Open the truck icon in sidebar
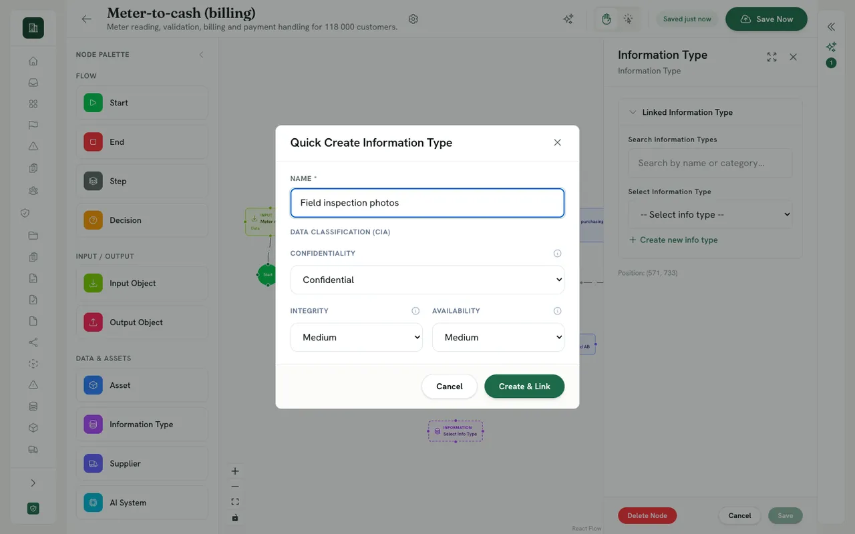Screen dimensions: 855x534 click(33, 450)
